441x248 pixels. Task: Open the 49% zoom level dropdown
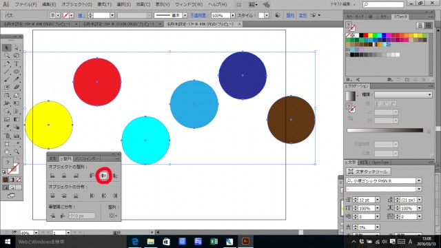point(37,233)
